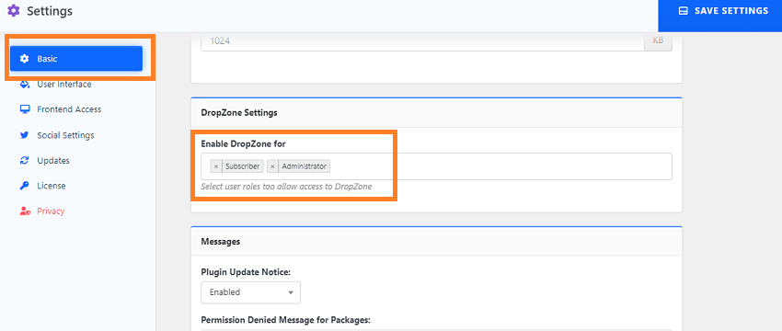Click the Social Settings Twitter bird icon
782x331 pixels.
[25, 135]
